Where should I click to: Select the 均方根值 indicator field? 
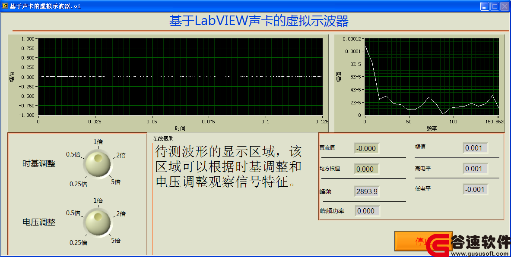click(366, 169)
